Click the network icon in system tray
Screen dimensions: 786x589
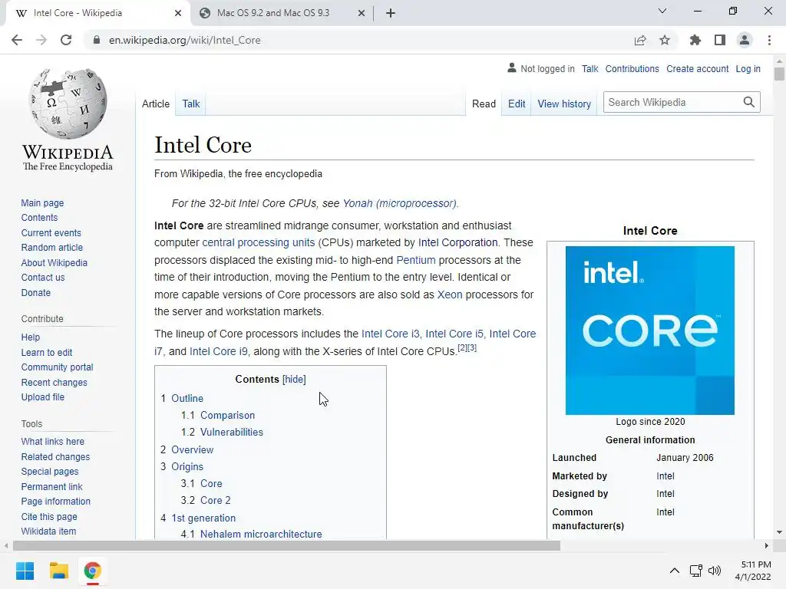tap(695, 571)
